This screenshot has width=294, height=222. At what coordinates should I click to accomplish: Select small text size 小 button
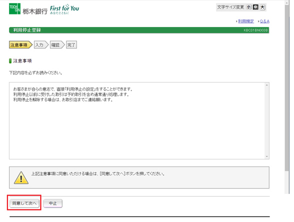[248, 7]
